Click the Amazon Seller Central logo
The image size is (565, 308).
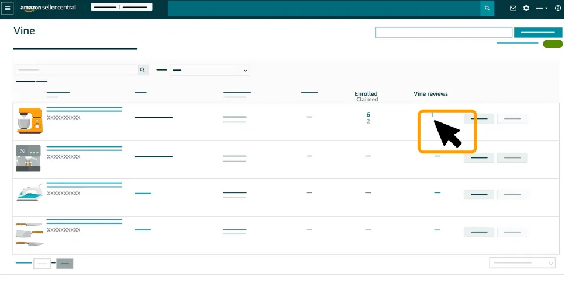pos(49,8)
